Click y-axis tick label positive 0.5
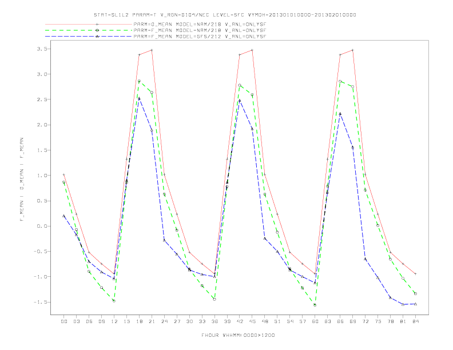This screenshot has height=350, width=453. point(42,201)
